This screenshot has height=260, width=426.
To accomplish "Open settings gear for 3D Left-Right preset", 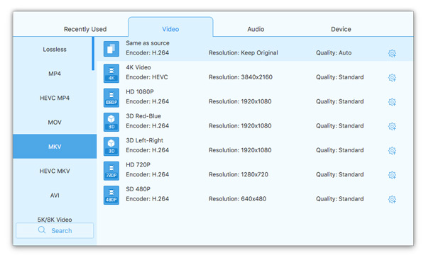I will [x=392, y=151].
